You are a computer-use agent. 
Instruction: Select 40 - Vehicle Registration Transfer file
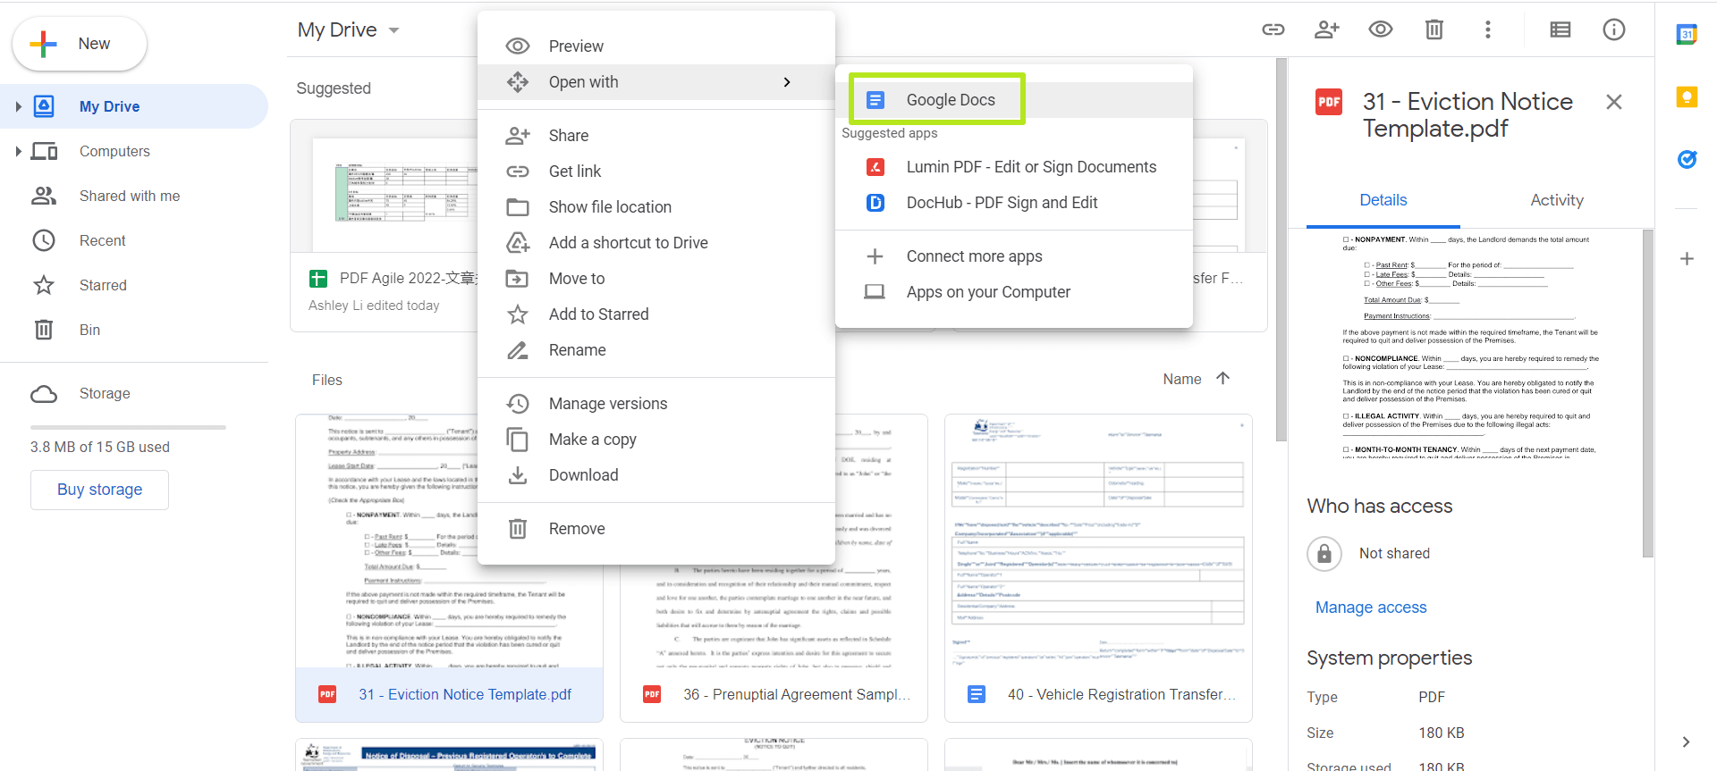pos(1098,568)
